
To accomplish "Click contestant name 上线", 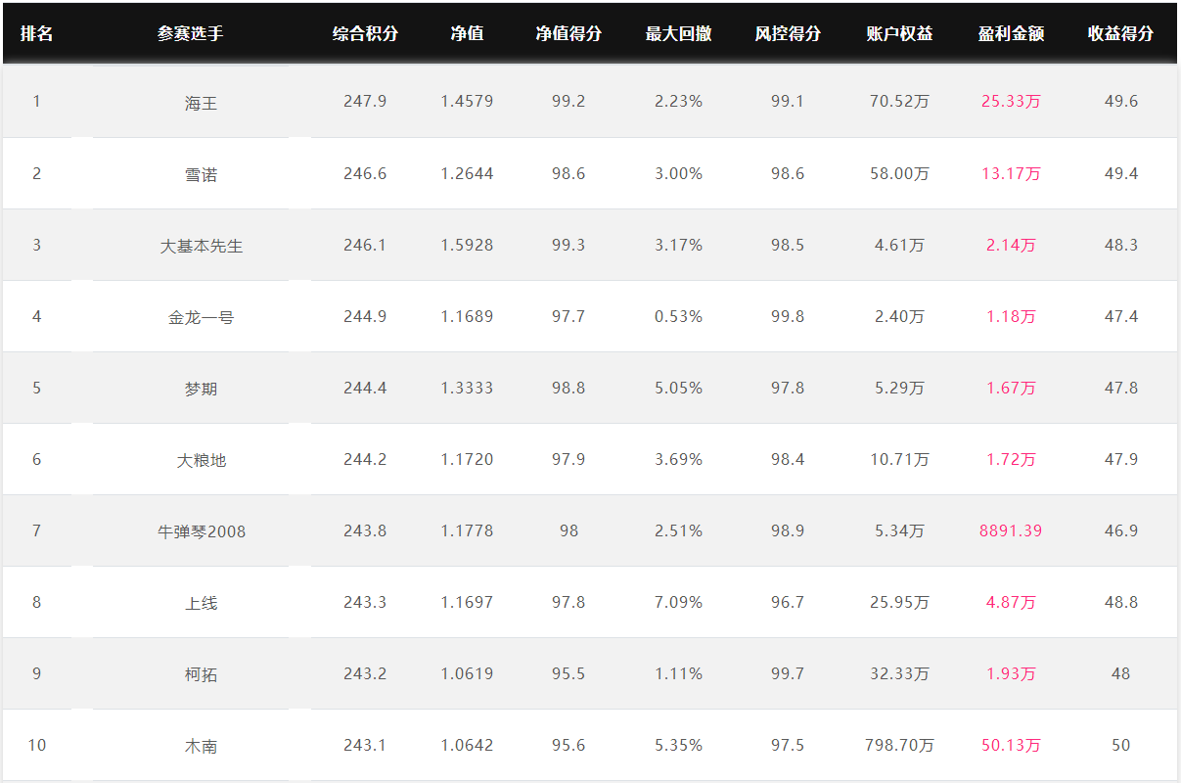I will pos(201,603).
